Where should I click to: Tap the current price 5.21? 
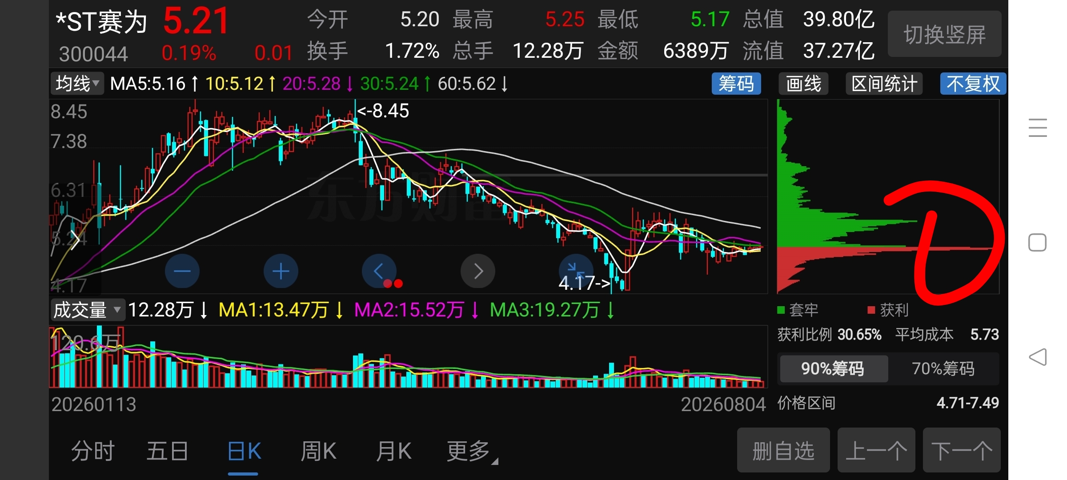[196, 21]
